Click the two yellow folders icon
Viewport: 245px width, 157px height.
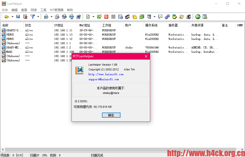135,17
